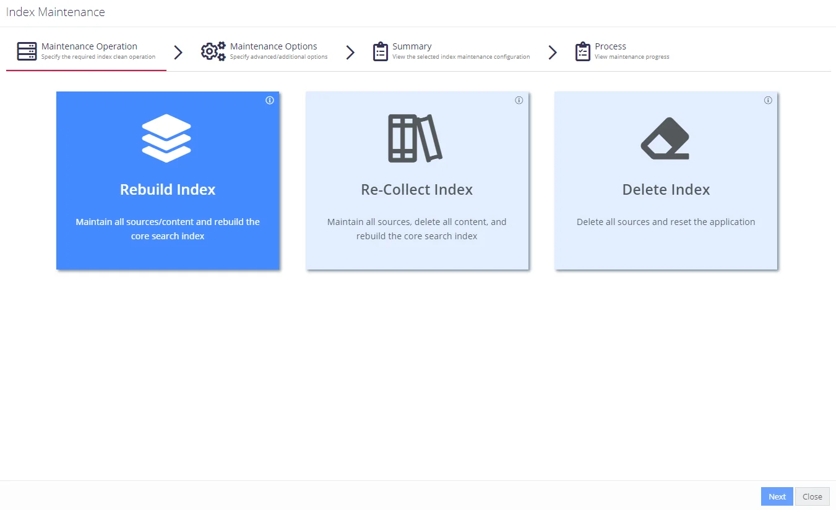Select the Maintenance Operation step tab
Image resolution: width=836 pixels, height=510 pixels.
[x=86, y=51]
